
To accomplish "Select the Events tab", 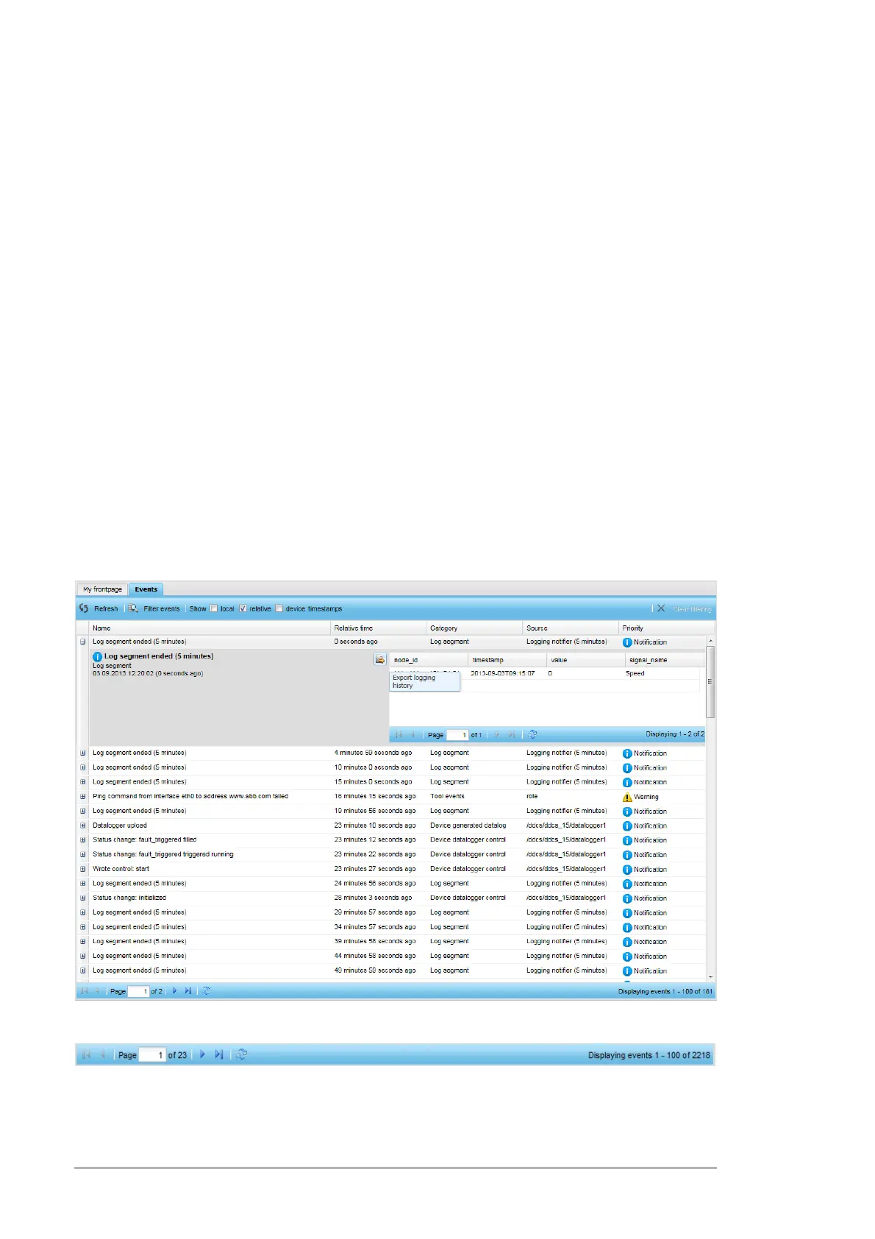I will [x=146, y=589].
